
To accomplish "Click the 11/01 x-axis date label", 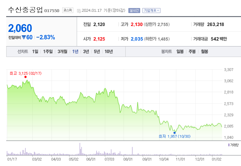I will coord(180,159).
